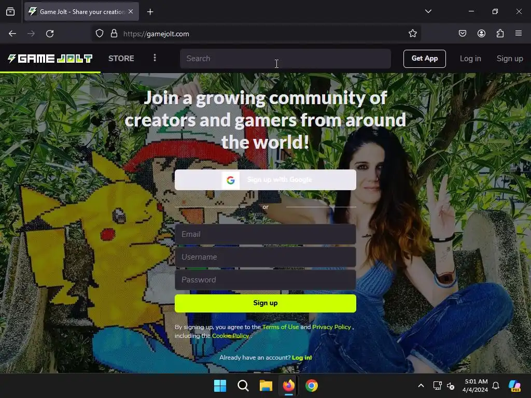Show hidden system tray icons
The image size is (531, 398).
tap(421, 386)
